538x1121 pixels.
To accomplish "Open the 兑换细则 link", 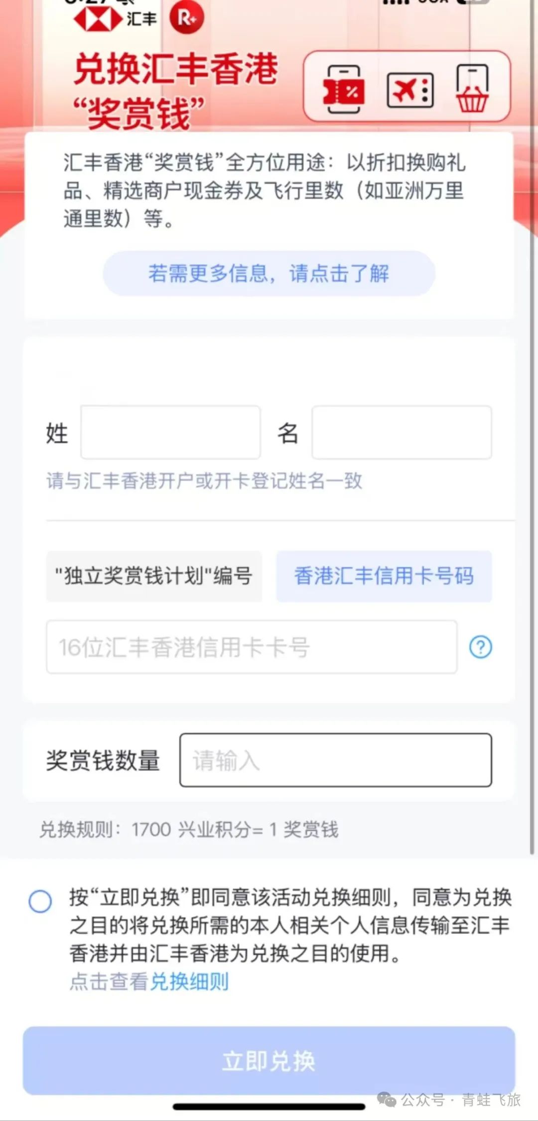I will (189, 982).
